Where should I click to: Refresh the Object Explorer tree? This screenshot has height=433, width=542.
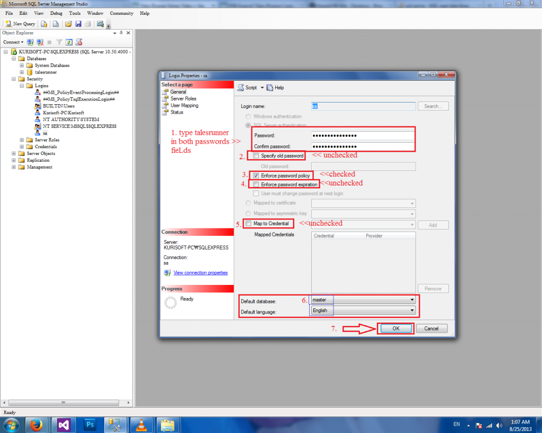pyautogui.click(x=69, y=42)
